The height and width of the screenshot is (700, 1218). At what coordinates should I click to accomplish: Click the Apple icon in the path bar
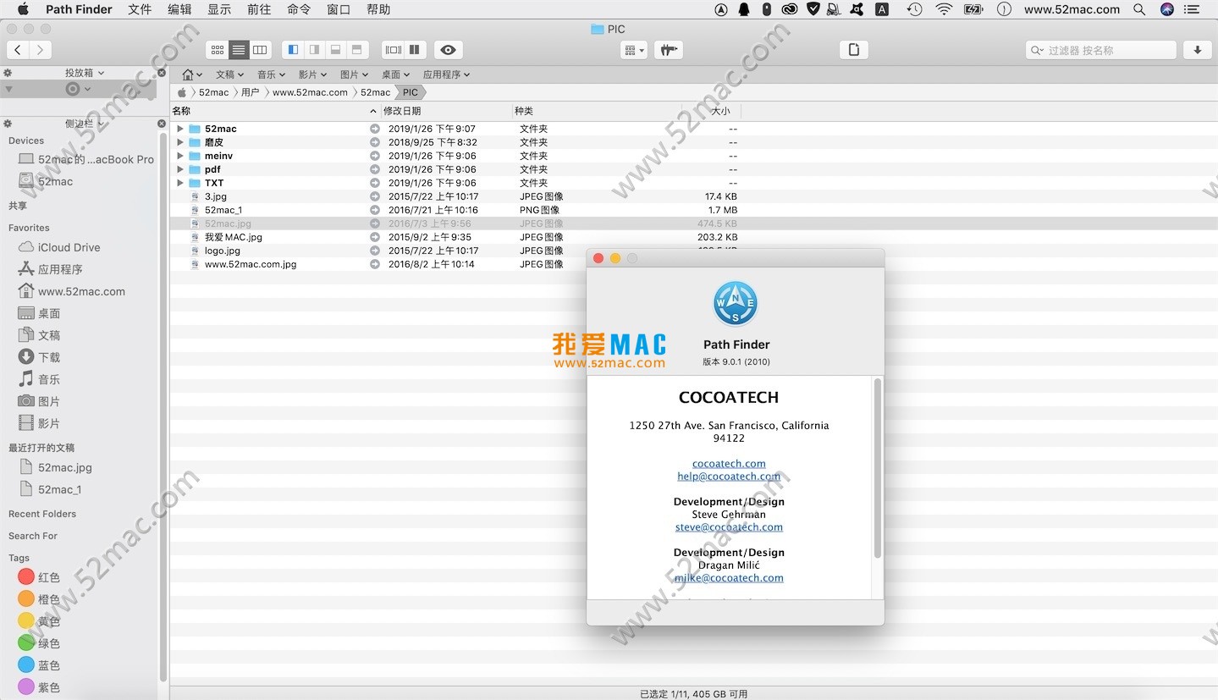(182, 92)
